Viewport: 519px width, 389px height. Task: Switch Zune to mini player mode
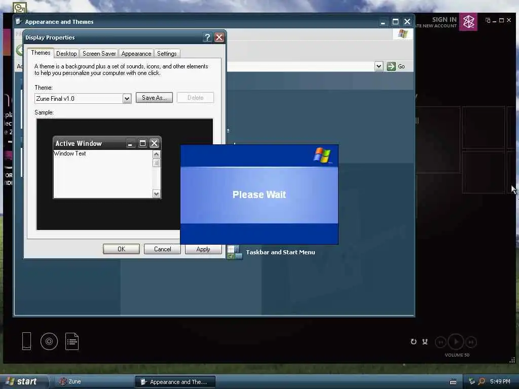pyautogui.click(x=488, y=20)
